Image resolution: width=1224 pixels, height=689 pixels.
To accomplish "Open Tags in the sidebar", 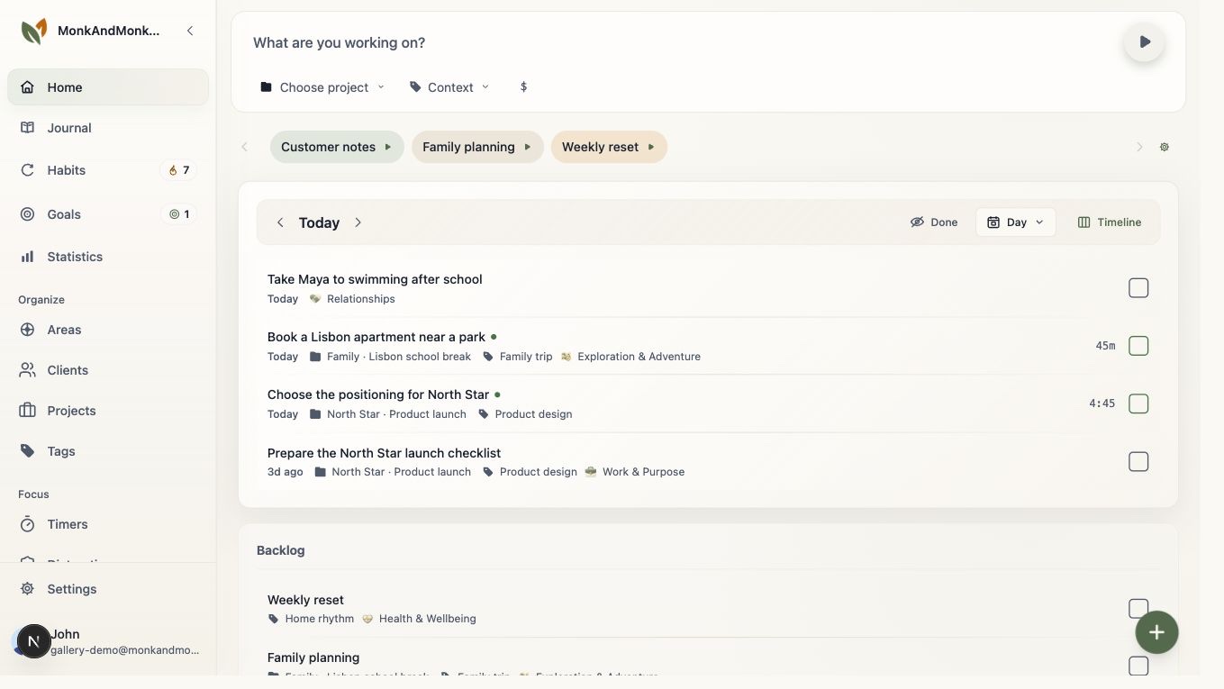I will [x=108, y=451].
